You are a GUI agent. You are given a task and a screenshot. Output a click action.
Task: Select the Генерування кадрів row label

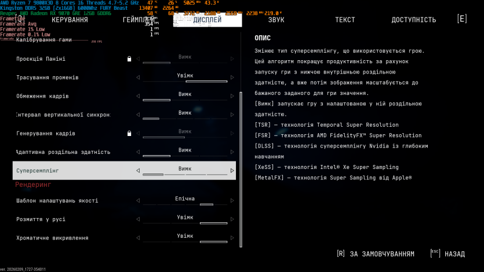tap(46, 133)
